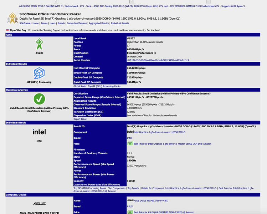Viewport: 267px width, 214px height.
Task: Open the Users navigation link
Action: click(52, 23)
